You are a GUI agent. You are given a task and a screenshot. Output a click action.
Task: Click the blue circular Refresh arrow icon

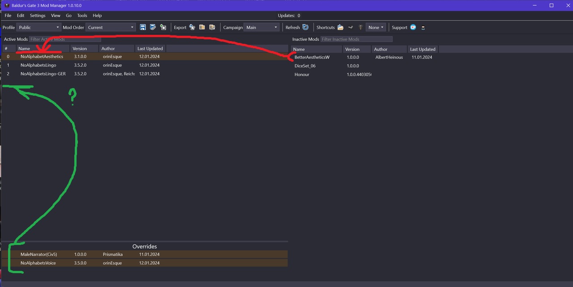click(305, 27)
